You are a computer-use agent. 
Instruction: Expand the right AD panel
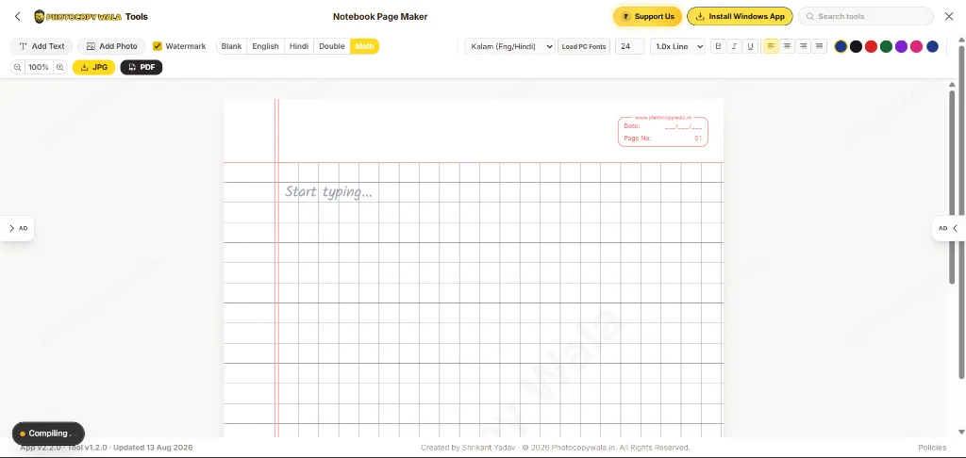pyautogui.click(x=949, y=228)
